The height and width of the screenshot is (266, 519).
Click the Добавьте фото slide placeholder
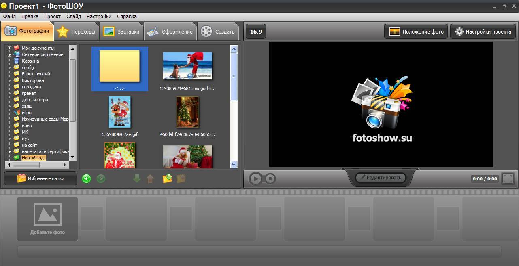pyautogui.click(x=47, y=219)
